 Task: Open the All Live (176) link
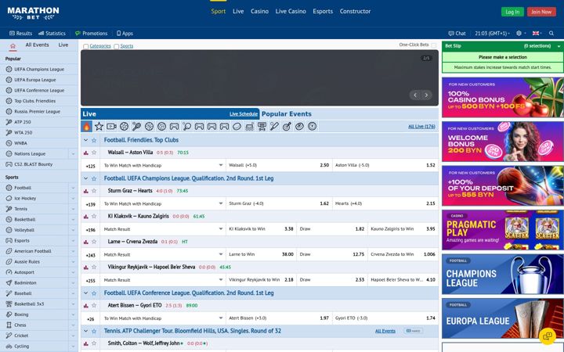(x=421, y=127)
